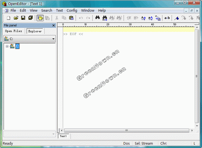202x148 pixels.
Task: Click the Paste clipboard icon
Action: point(71,18)
